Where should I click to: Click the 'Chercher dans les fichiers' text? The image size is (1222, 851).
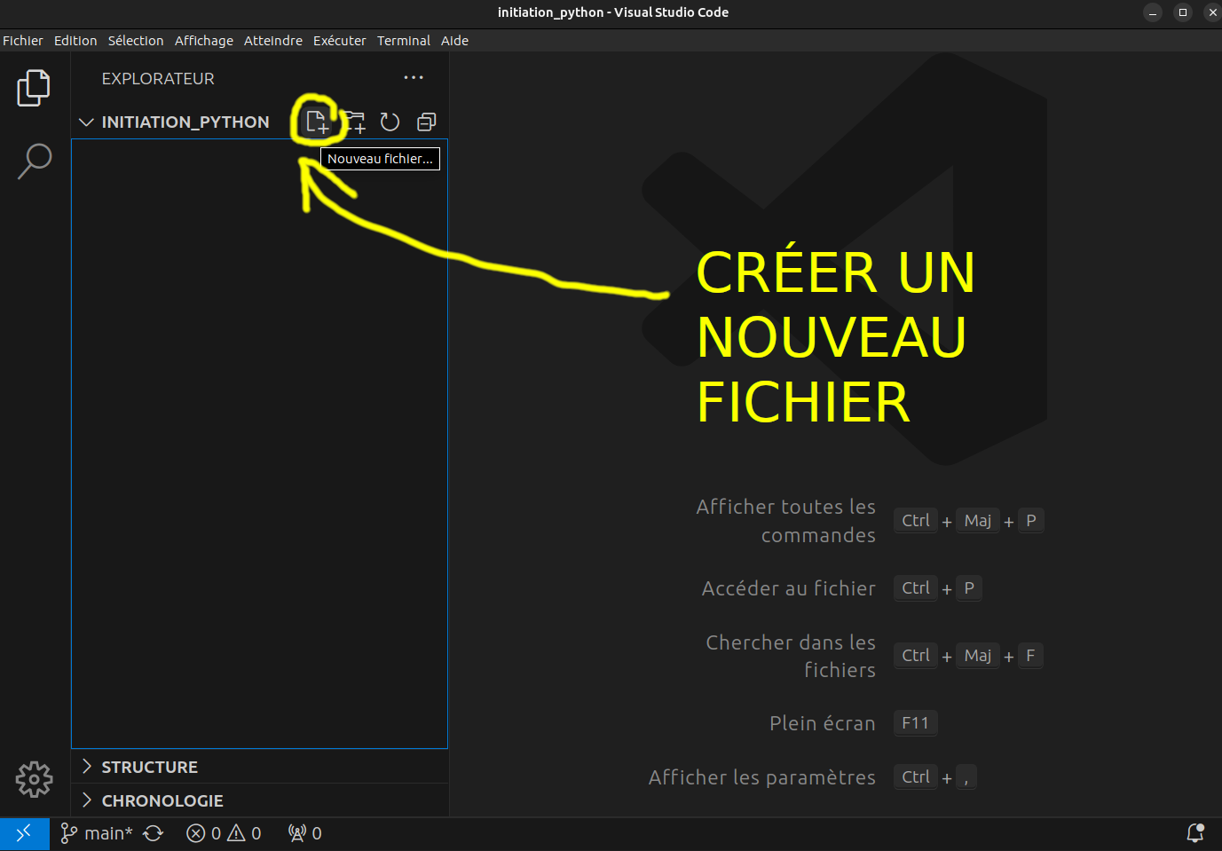[x=791, y=656]
